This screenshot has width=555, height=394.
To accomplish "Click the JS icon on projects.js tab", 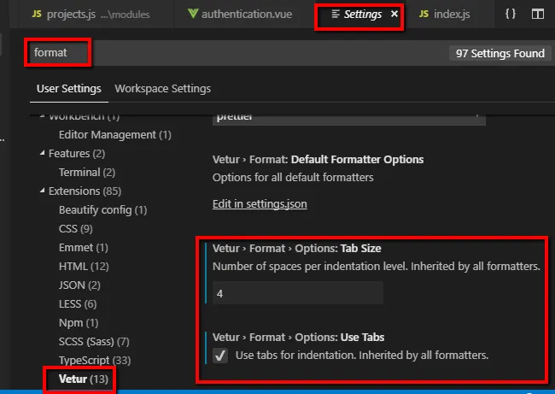I will (36, 15).
